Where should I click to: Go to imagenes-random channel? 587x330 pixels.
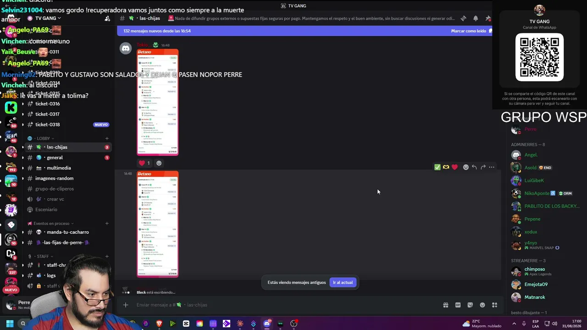68,178
